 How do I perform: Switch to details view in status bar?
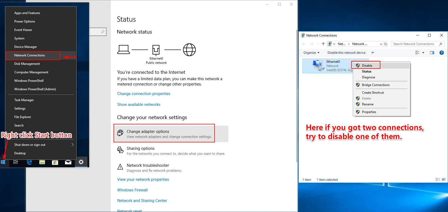point(438,179)
